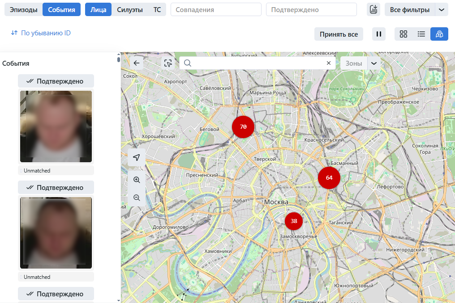The height and width of the screenshot is (303, 455).
Task: Click the back arrow on the map
Action: [x=136, y=63]
